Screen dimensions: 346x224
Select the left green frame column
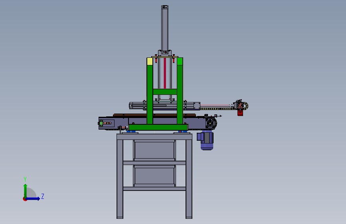coord(150,95)
